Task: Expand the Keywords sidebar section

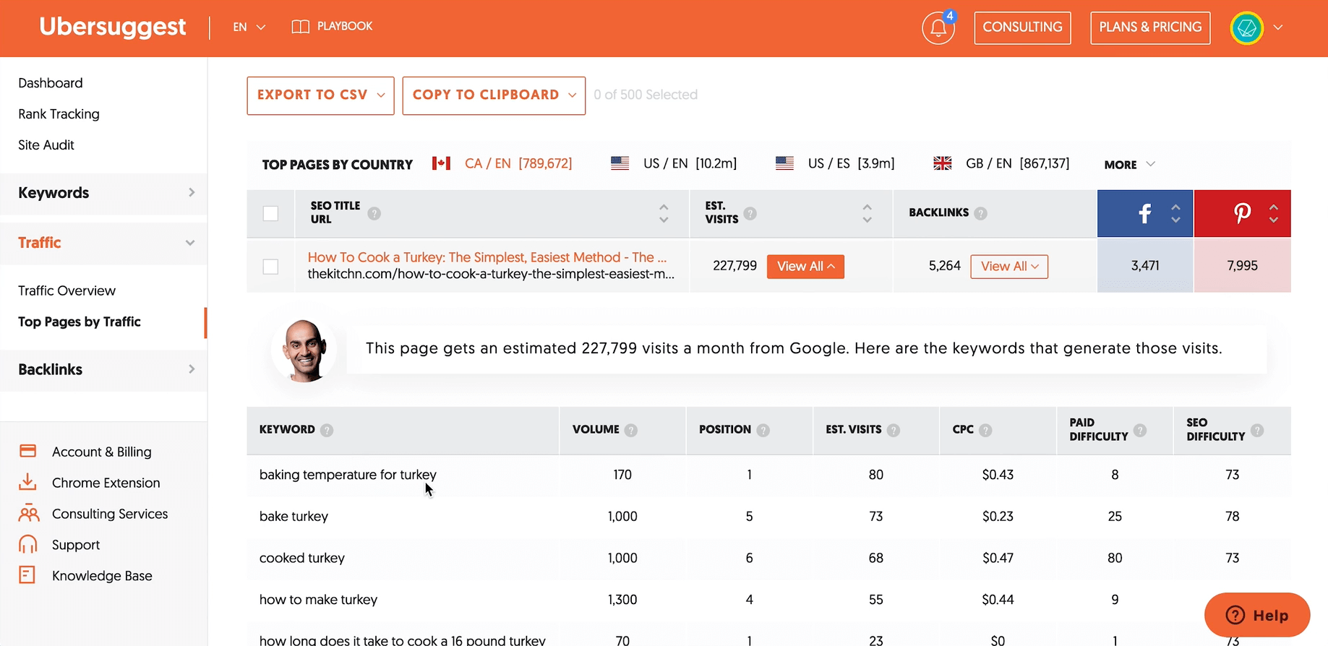Action: 104,193
